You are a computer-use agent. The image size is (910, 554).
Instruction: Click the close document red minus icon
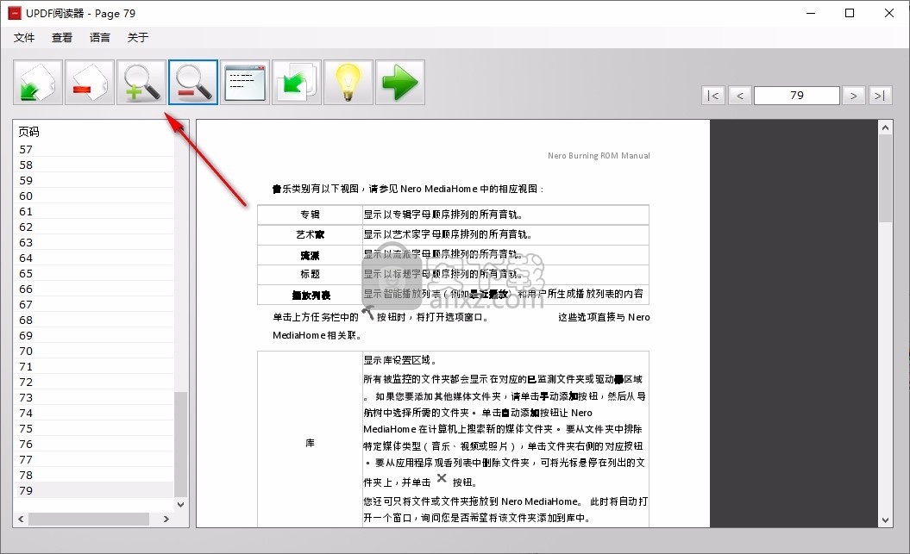[90, 83]
